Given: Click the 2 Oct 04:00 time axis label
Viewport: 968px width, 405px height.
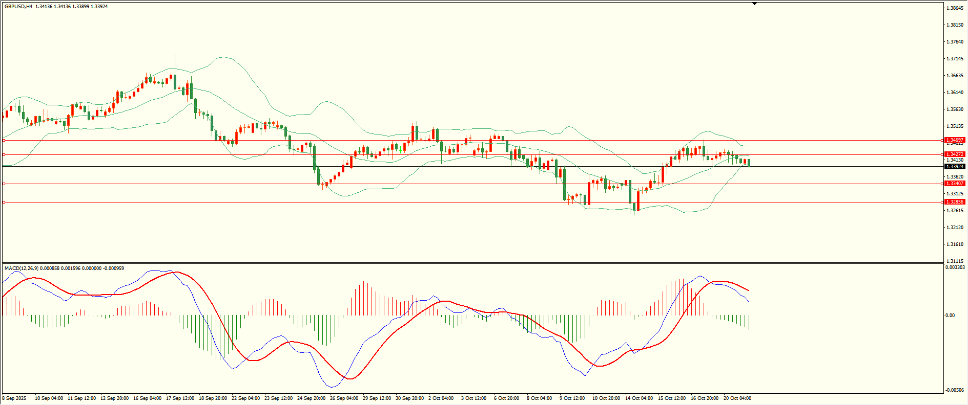Looking at the screenshot, I should (x=441, y=398).
